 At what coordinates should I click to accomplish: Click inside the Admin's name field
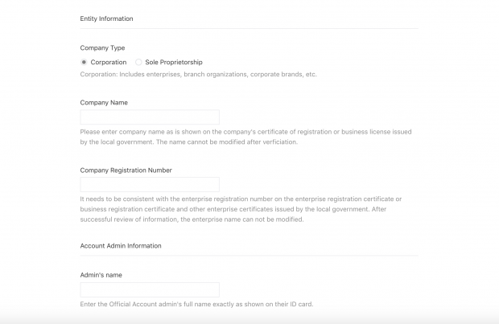[150, 289]
